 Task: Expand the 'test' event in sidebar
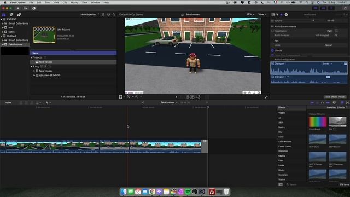click(x=3, y=28)
